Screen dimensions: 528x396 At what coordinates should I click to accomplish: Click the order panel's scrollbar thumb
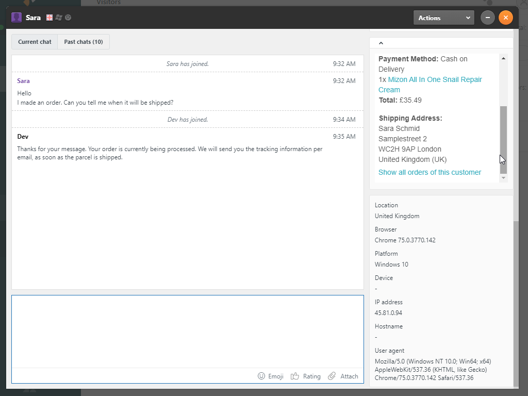click(x=503, y=139)
